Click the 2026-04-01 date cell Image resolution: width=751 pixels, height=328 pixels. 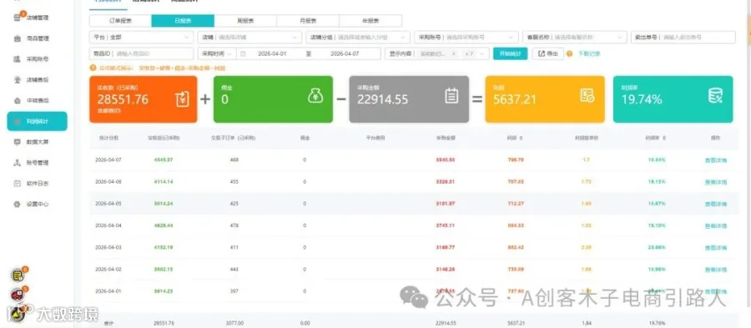108,290
